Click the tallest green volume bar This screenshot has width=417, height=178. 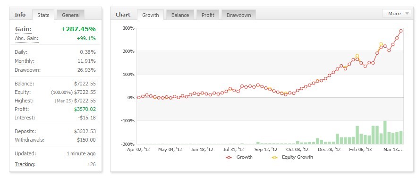[x=385, y=133]
